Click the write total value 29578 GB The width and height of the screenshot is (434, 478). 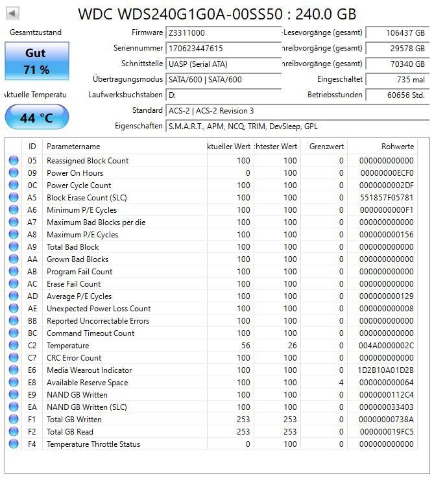[398, 48]
